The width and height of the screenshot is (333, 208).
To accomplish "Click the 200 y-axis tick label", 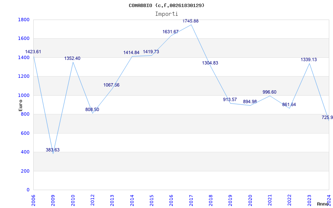I will [25, 171].
